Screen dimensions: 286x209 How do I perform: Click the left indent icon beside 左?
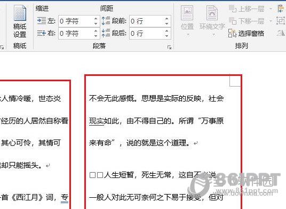click(x=42, y=21)
